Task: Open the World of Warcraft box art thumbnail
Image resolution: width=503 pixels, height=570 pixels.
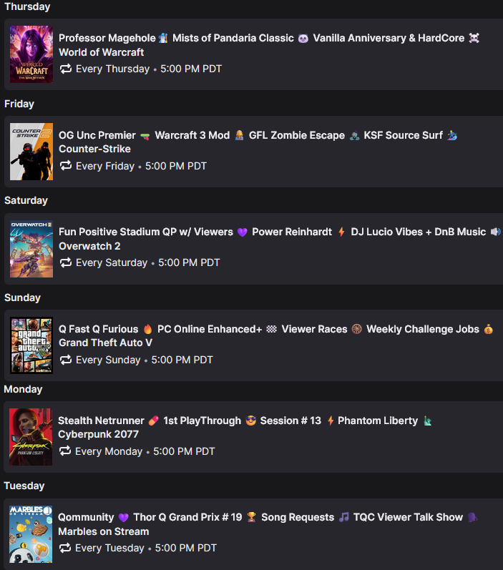Action: click(x=31, y=54)
